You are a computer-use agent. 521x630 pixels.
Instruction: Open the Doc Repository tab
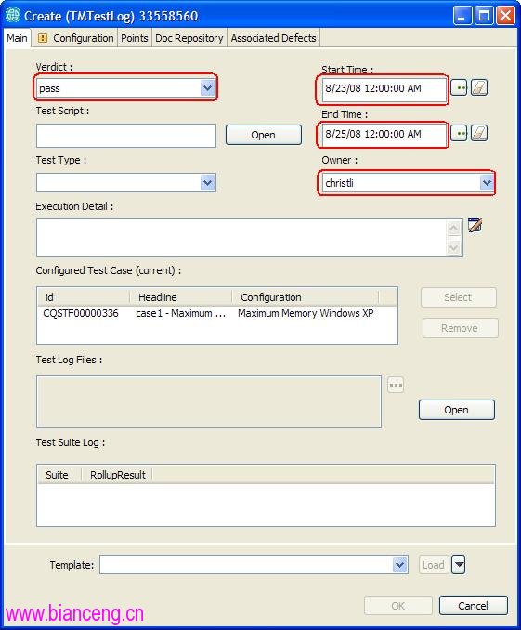[189, 38]
